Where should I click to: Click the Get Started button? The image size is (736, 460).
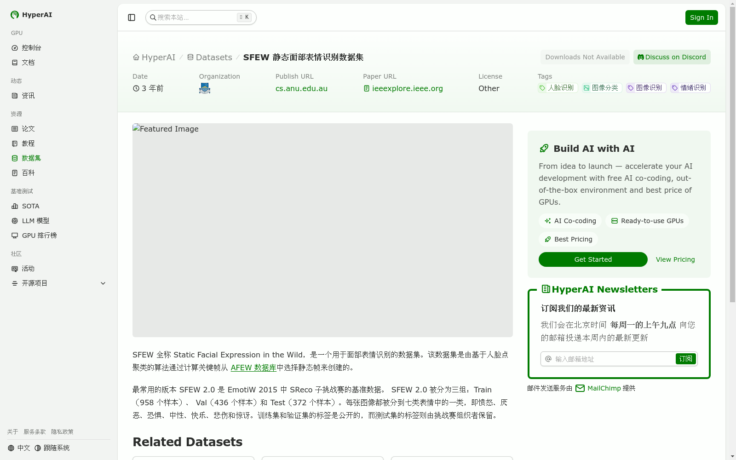[593, 259]
